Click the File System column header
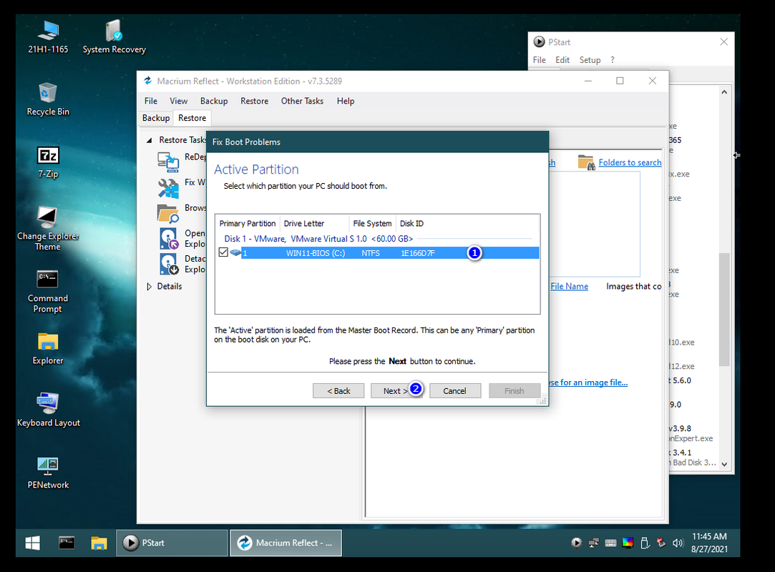 pyautogui.click(x=373, y=223)
